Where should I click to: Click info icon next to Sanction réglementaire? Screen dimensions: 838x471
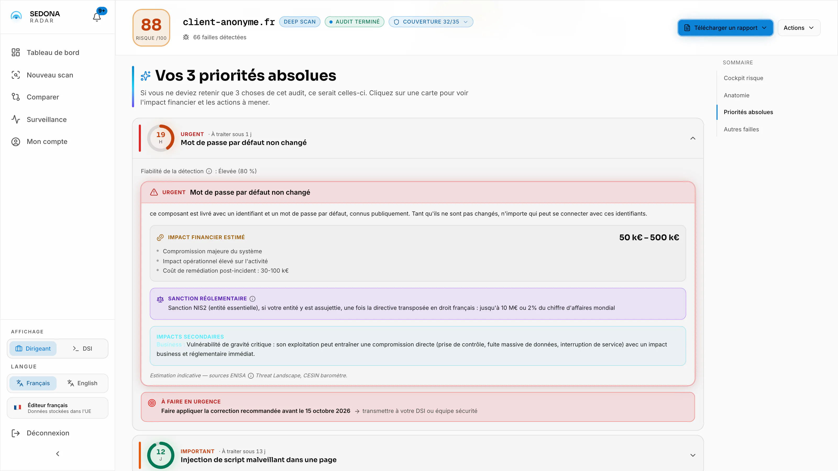(x=252, y=299)
